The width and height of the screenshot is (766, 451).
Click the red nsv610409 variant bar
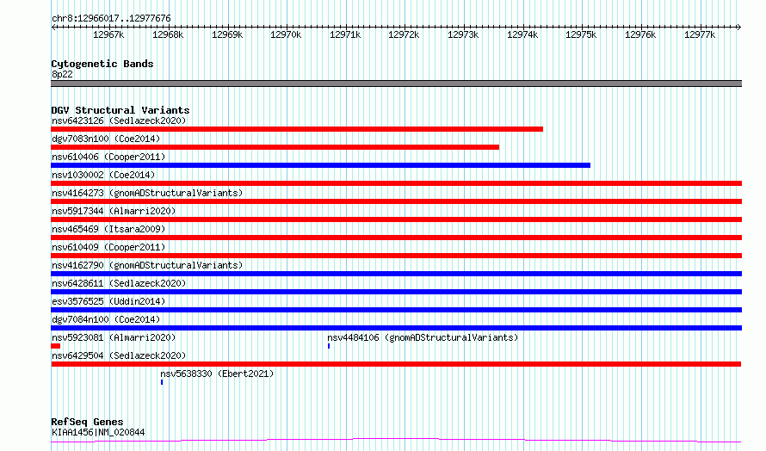click(x=396, y=256)
